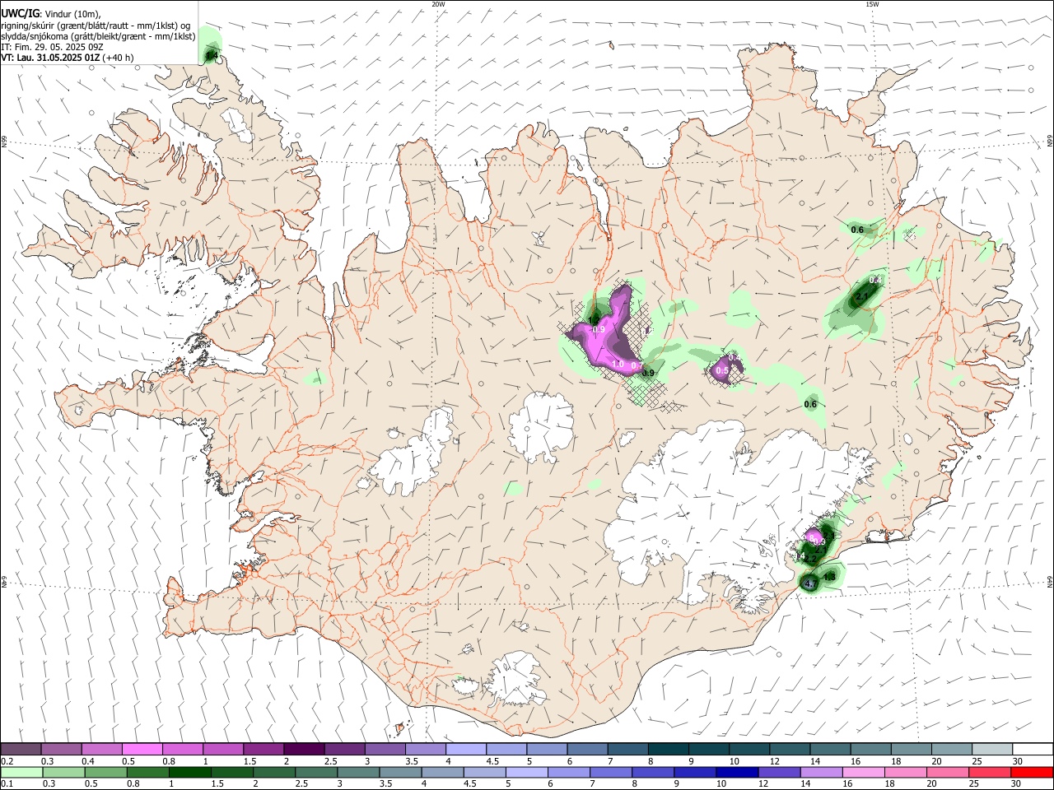
Task: Click the 'UWC/IG' title text
Action: click(20, 14)
